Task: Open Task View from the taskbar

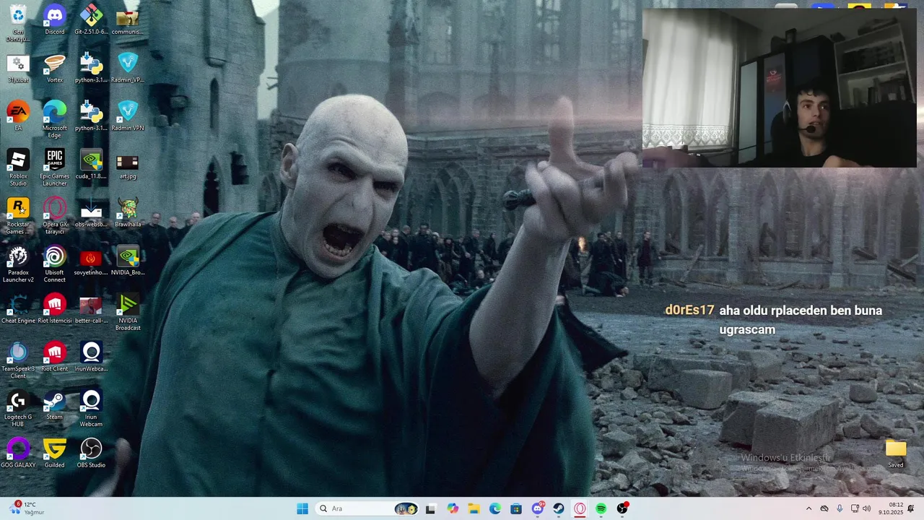Action: pyautogui.click(x=431, y=508)
